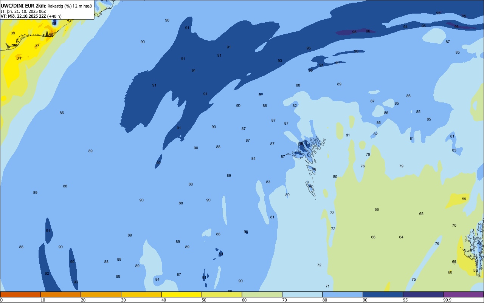Select the '75' humidity value
Image resolution: width=484 pixels, height=303 pixels.
click(x=414, y=280)
